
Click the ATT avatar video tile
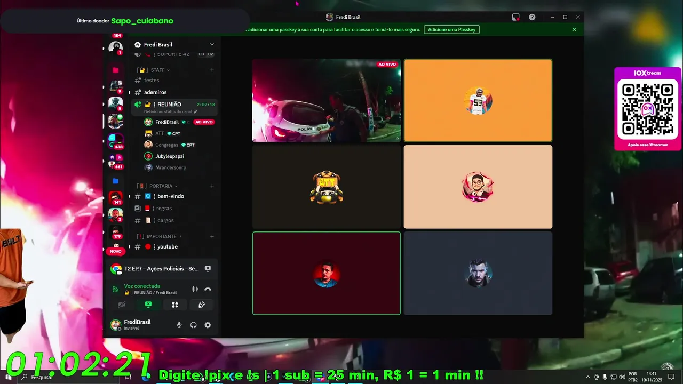[x=327, y=187]
